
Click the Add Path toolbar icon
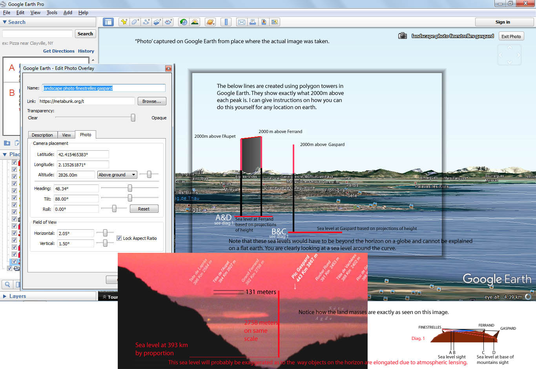tap(146, 22)
